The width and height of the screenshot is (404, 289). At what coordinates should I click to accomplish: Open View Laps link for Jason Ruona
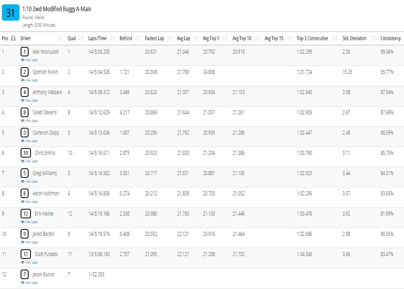tap(29, 283)
